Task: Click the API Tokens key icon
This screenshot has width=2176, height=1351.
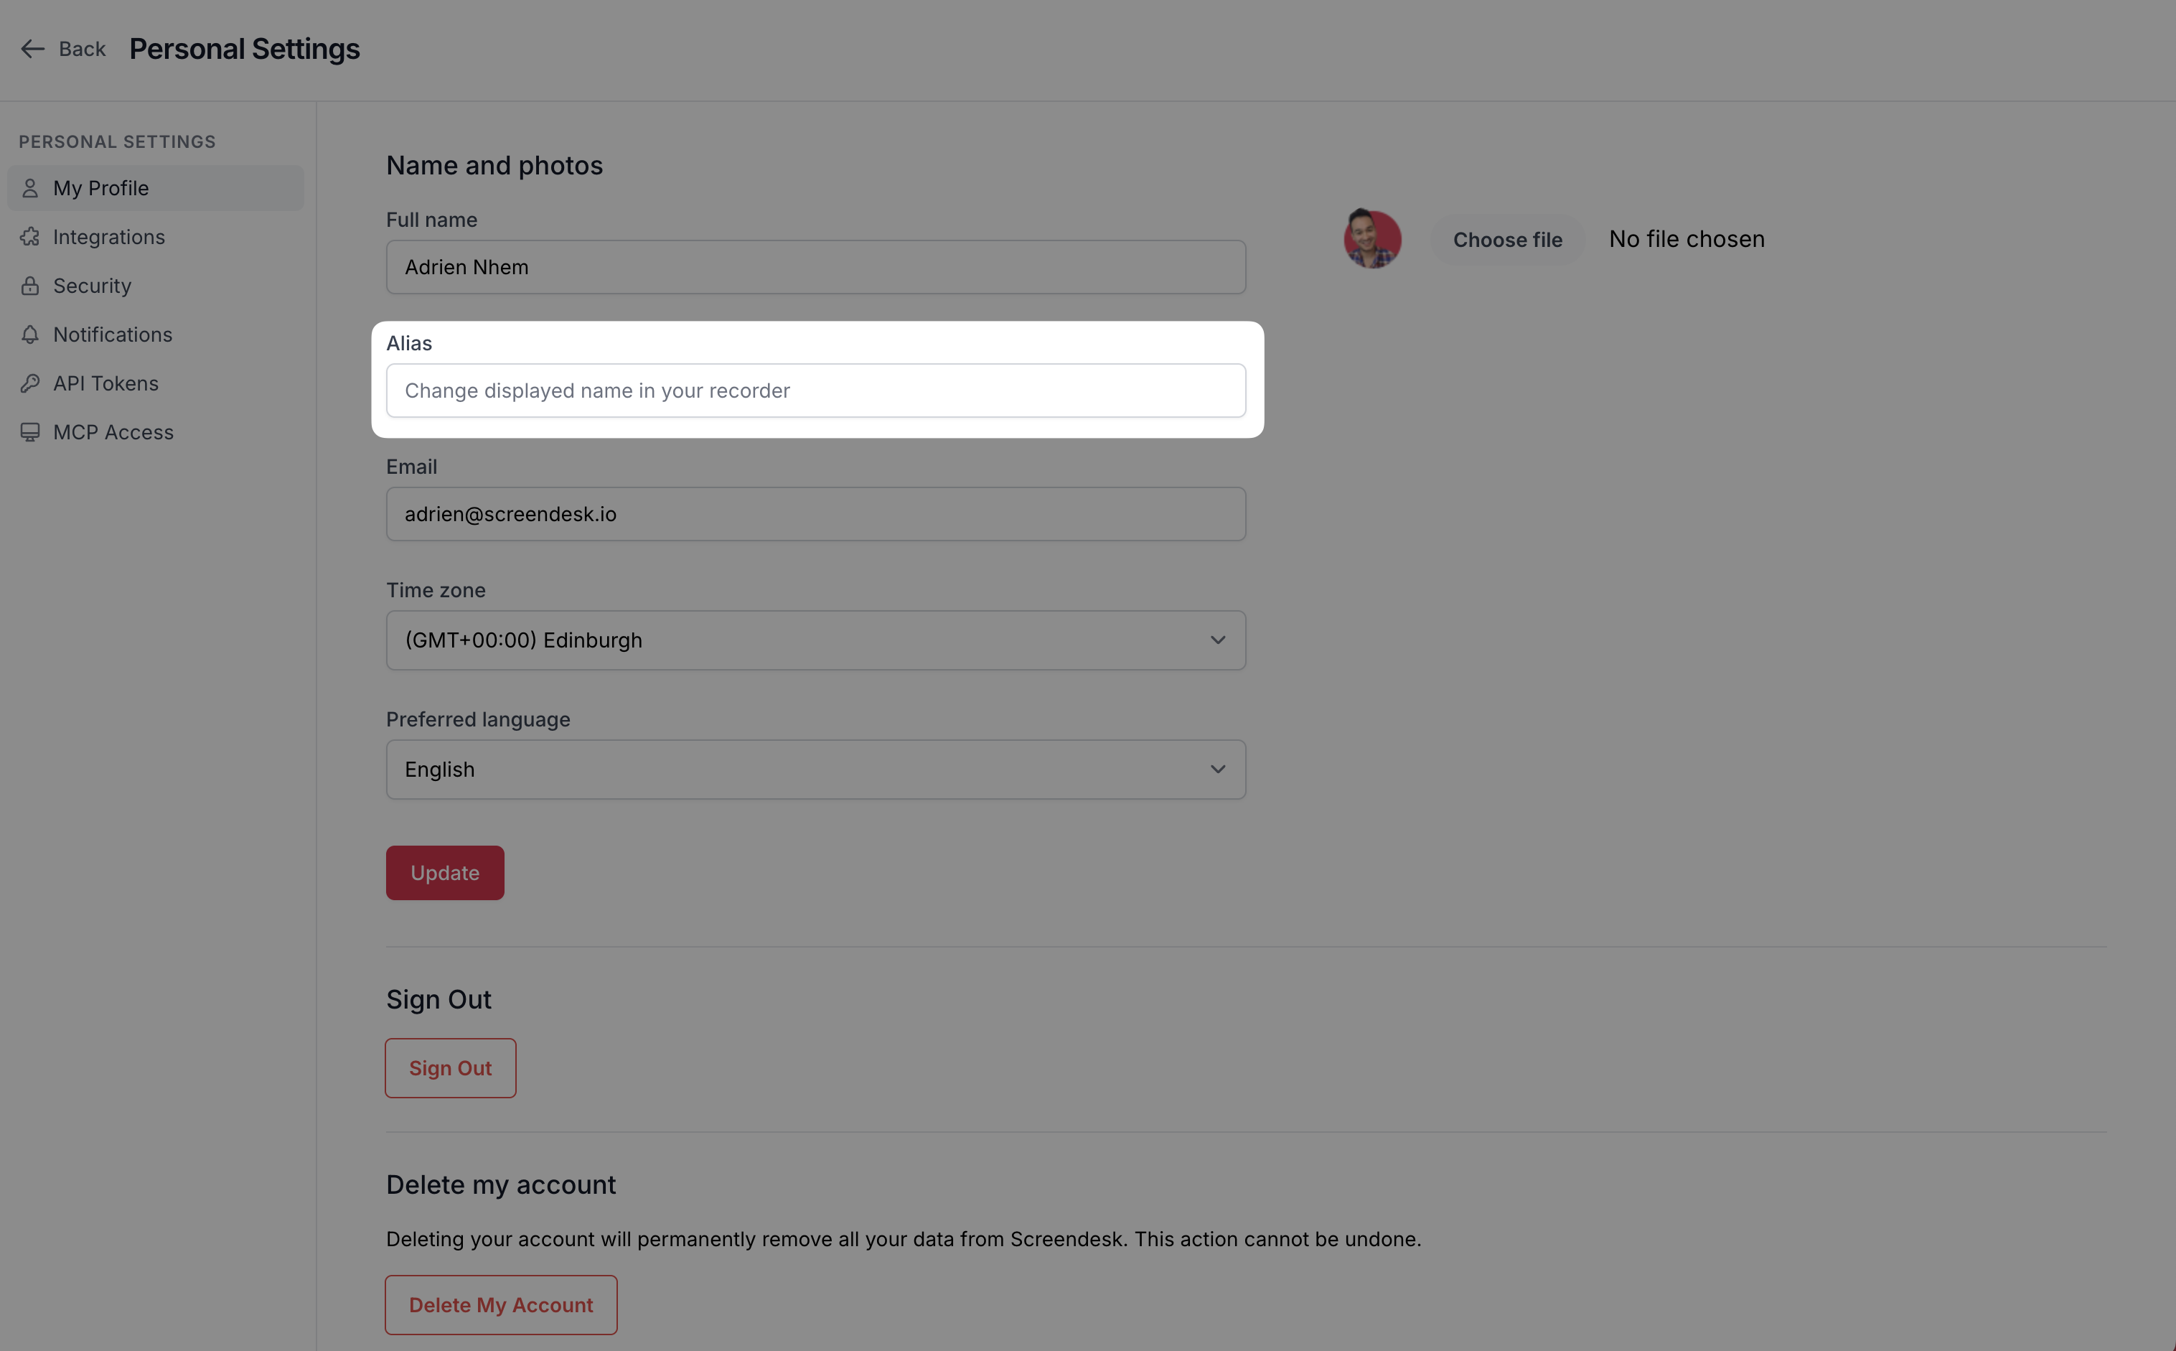Action: coord(30,383)
